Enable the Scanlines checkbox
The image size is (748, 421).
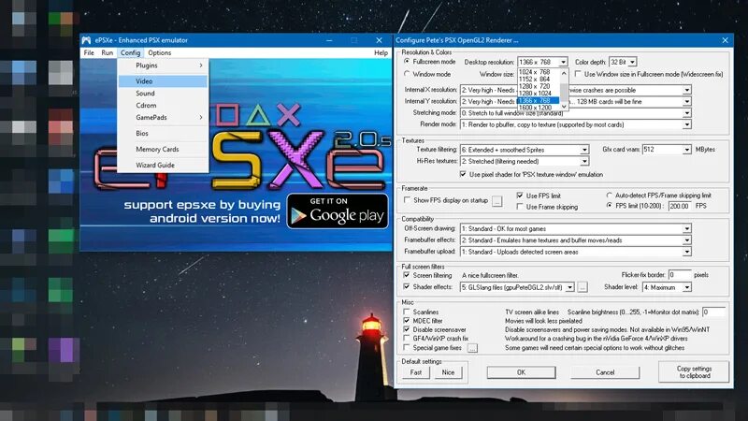click(407, 312)
